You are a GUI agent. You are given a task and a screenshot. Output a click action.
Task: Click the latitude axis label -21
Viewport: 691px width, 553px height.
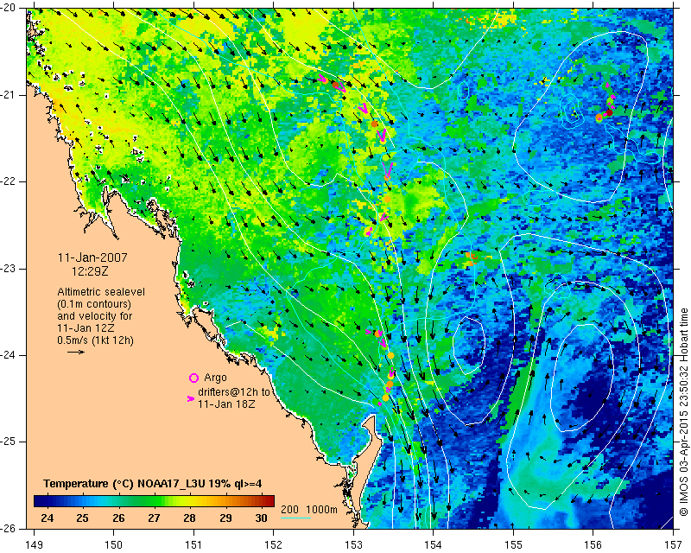coord(8,95)
